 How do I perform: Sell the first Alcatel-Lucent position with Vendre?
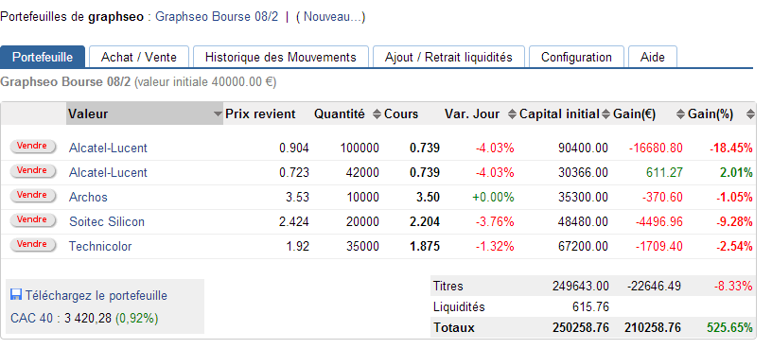pos(32,147)
